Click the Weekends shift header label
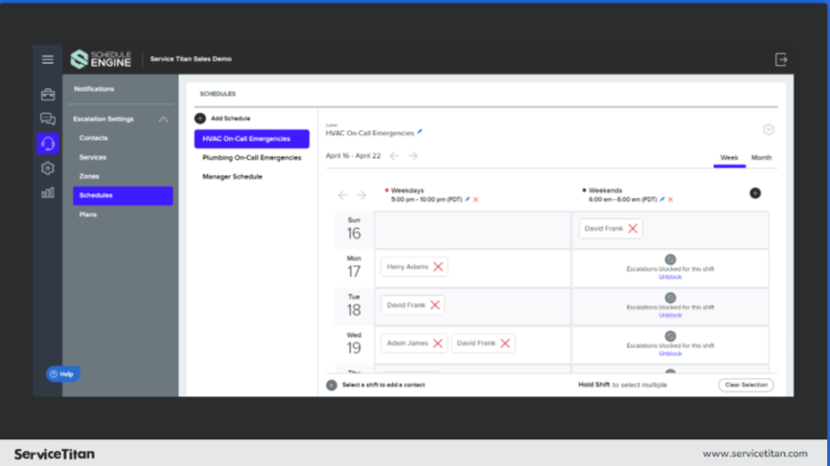Viewport: 830px width, 466px height. pyautogui.click(x=605, y=190)
